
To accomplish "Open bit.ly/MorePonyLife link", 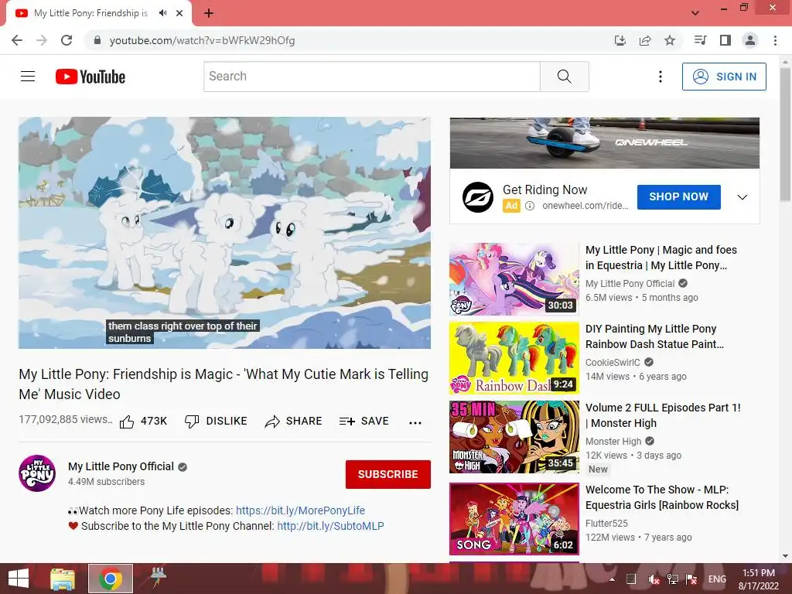I will click(300, 510).
